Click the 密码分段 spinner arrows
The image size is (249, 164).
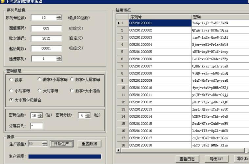[88, 115]
